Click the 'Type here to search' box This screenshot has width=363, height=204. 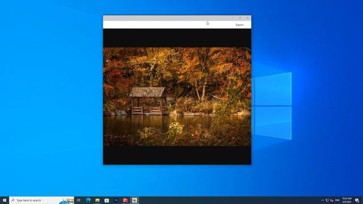coord(41,200)
